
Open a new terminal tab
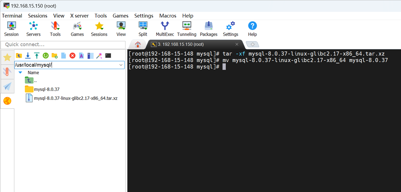pos(252,44)
